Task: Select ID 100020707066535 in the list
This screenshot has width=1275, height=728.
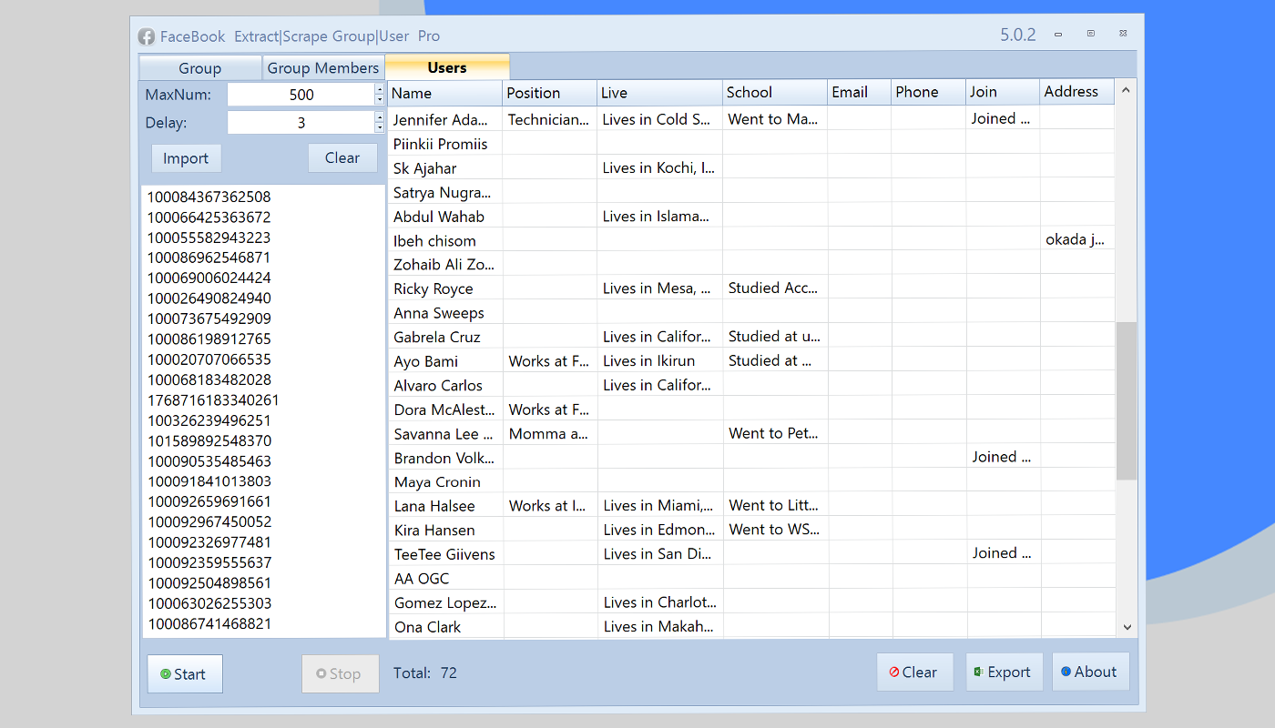Action: (x=209, y=359)
